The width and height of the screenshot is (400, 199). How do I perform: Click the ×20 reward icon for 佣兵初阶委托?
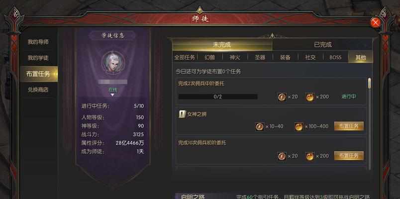(x=282, y=156)
